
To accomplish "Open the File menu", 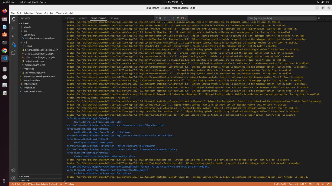I will (x=12, y=13).
